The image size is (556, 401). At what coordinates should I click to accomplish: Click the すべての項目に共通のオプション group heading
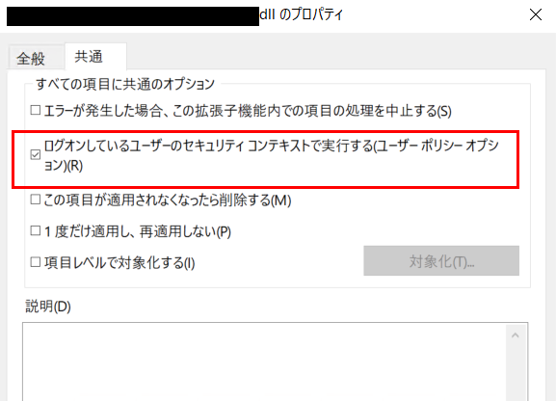click(x=125, y=84)
